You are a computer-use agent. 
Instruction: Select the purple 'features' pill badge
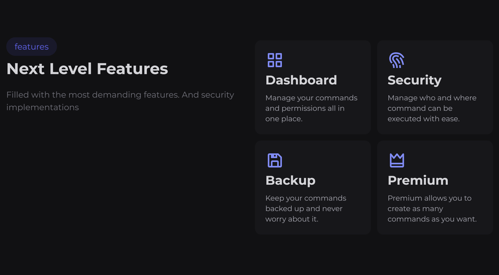[x=32, y=47]
